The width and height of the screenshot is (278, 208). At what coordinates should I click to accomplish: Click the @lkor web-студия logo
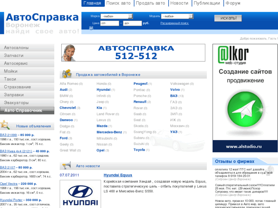click(x=233, y=55)
